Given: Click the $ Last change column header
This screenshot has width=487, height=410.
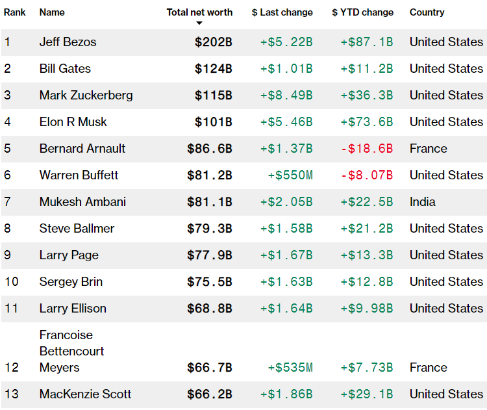Looking at the screenshot, I should [282, 12].
